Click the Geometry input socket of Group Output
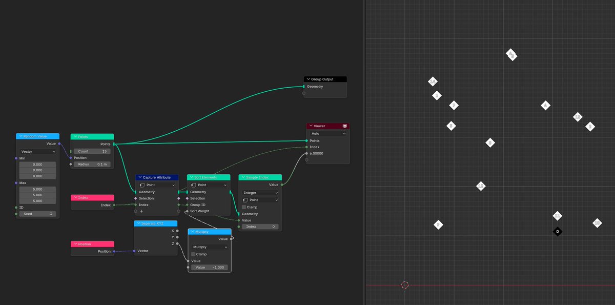This screenshot has width=615, height=305. (x=304, y=86)
